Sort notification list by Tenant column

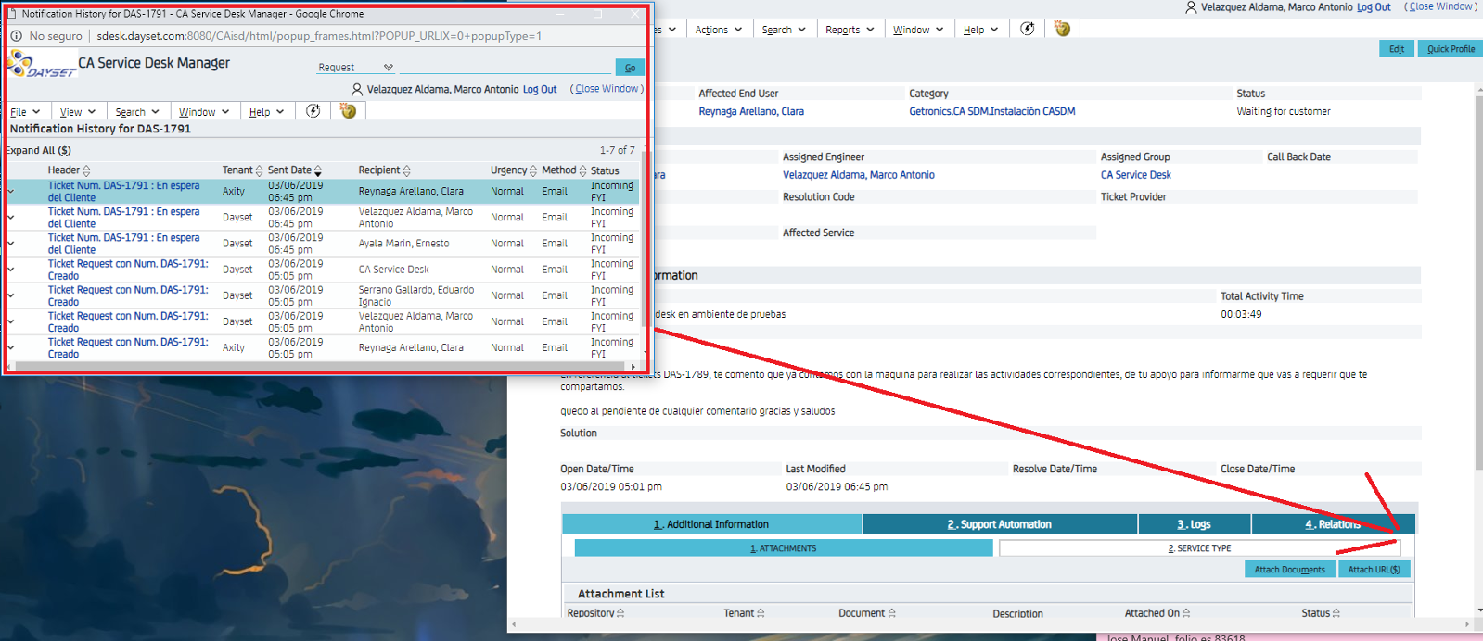(x=259, y=170)
